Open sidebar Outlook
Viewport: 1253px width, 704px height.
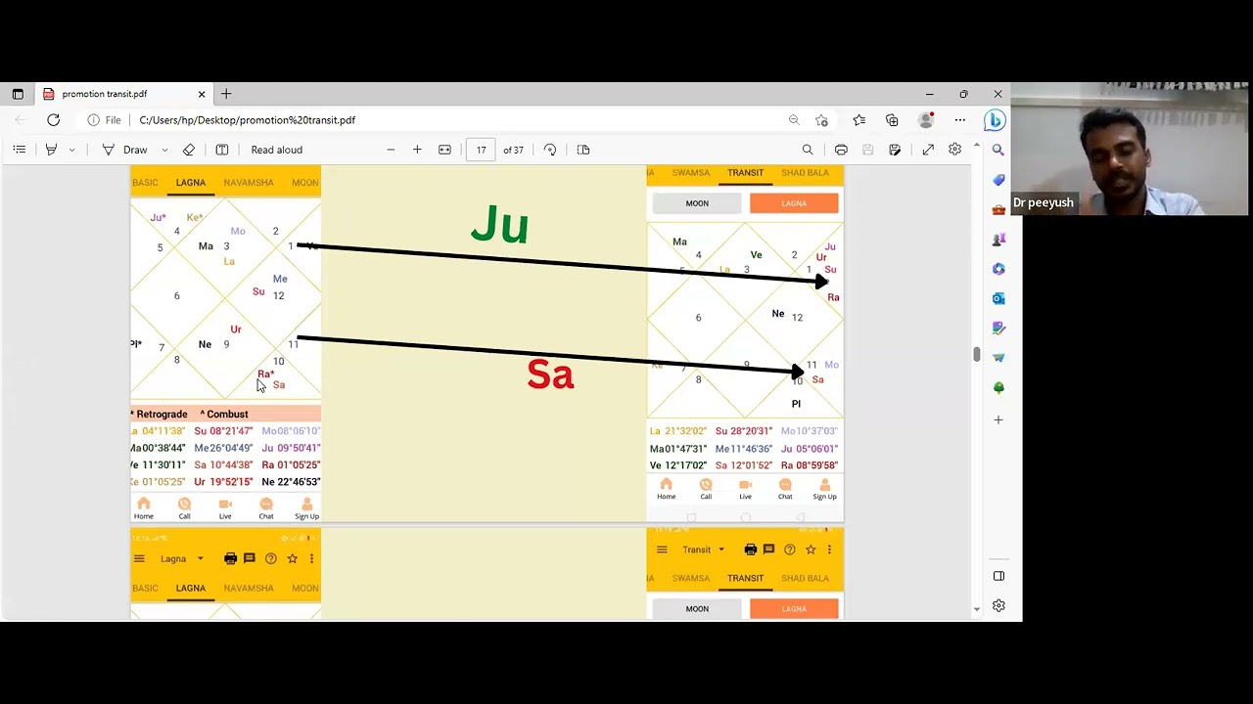(x=998, y=298)
